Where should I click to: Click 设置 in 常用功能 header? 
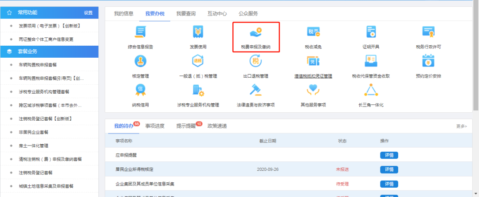coord(88,13)
